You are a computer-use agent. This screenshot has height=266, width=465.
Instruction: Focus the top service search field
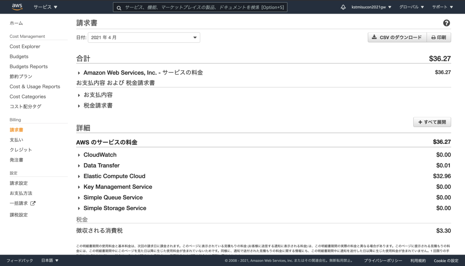pyautogui.click(x=200, y=7)
